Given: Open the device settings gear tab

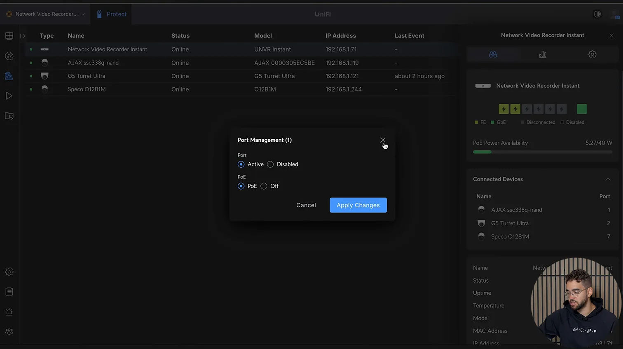Looking at the screenshot, I should point(592,54).
